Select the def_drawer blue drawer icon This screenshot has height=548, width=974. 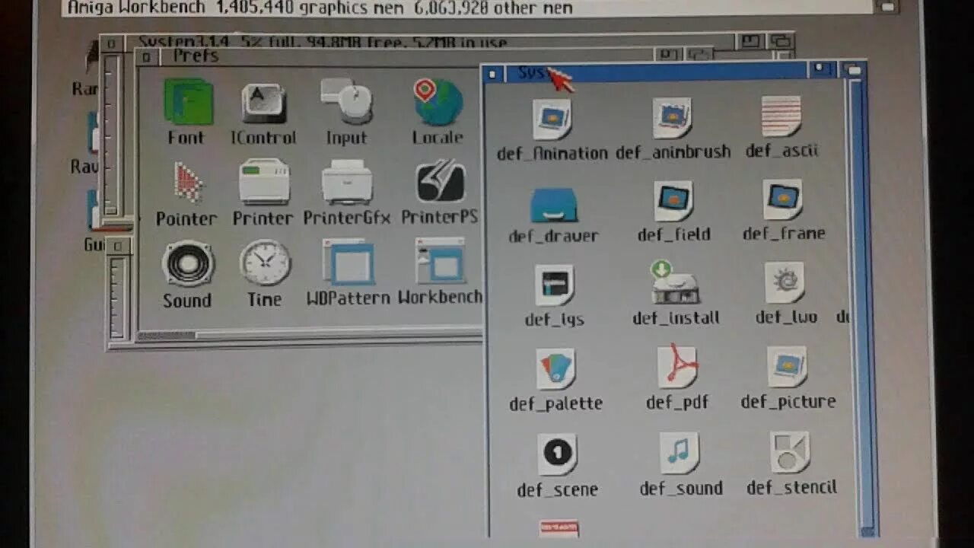(x=554, y=204)
